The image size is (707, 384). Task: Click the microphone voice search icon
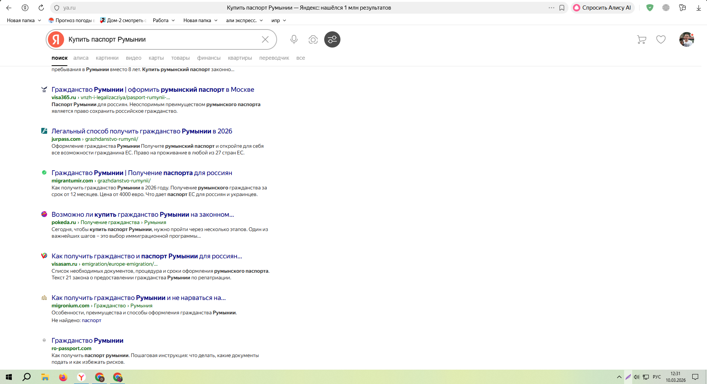(294, 39)
